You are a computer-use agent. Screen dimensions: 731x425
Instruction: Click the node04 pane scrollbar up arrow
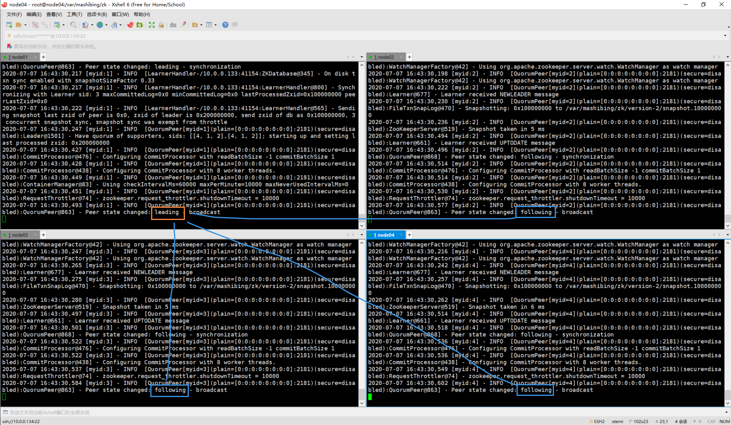[727, 243]
